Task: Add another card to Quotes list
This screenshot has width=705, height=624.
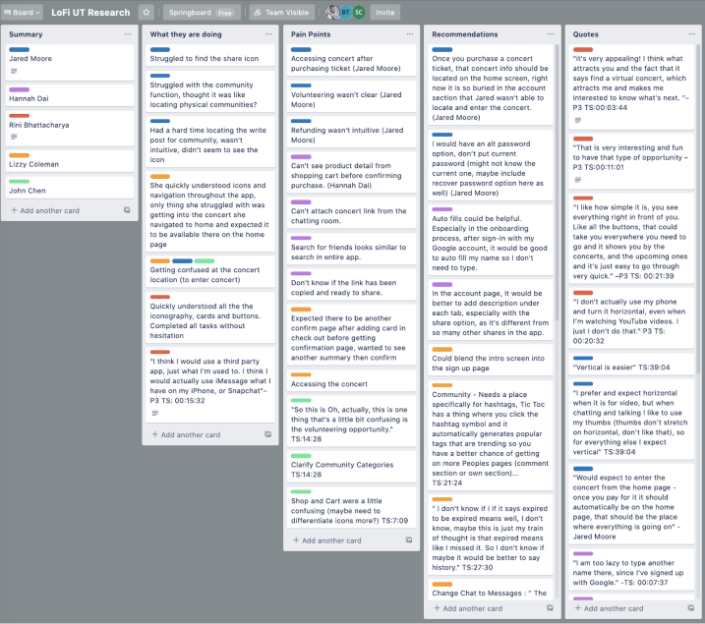Action: tap(609, 608)
